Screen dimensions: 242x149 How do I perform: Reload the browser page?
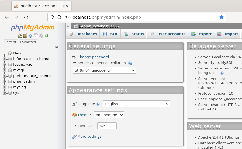[x=26, y=17]
